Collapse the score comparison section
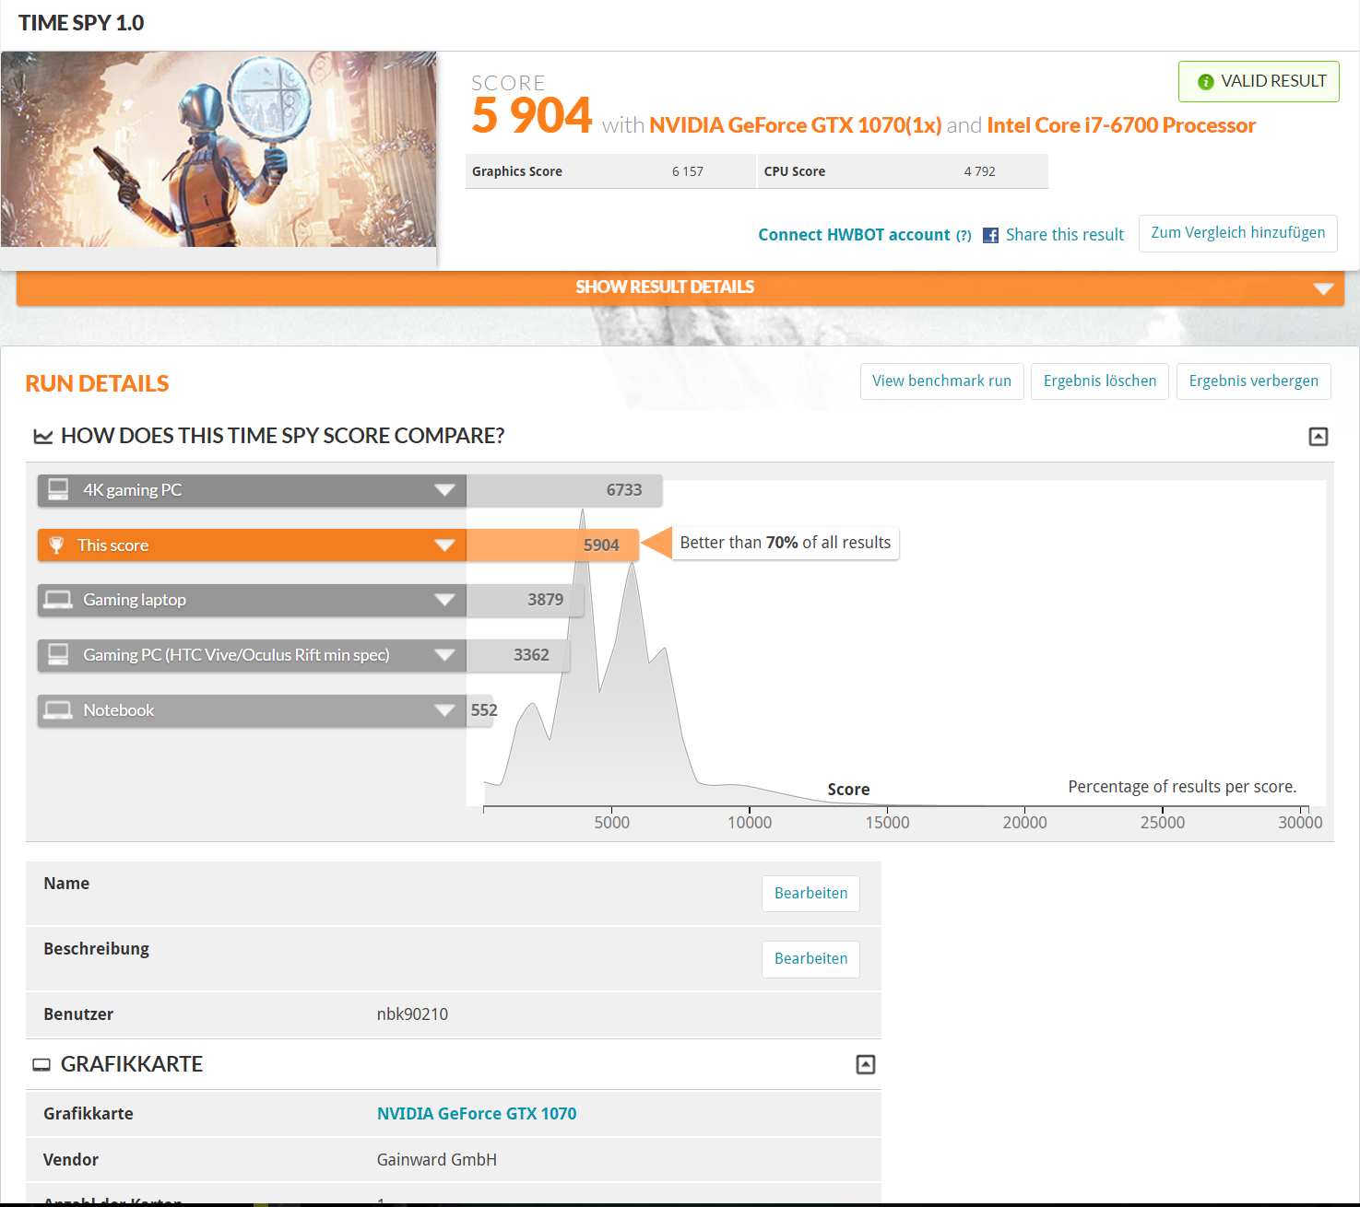This screenshot has width=1360, height=1207. coord(1319,437)
